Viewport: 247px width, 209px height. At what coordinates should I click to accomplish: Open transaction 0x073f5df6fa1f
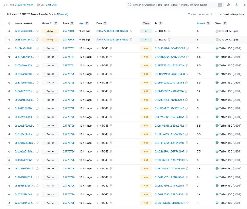point(24,169)
